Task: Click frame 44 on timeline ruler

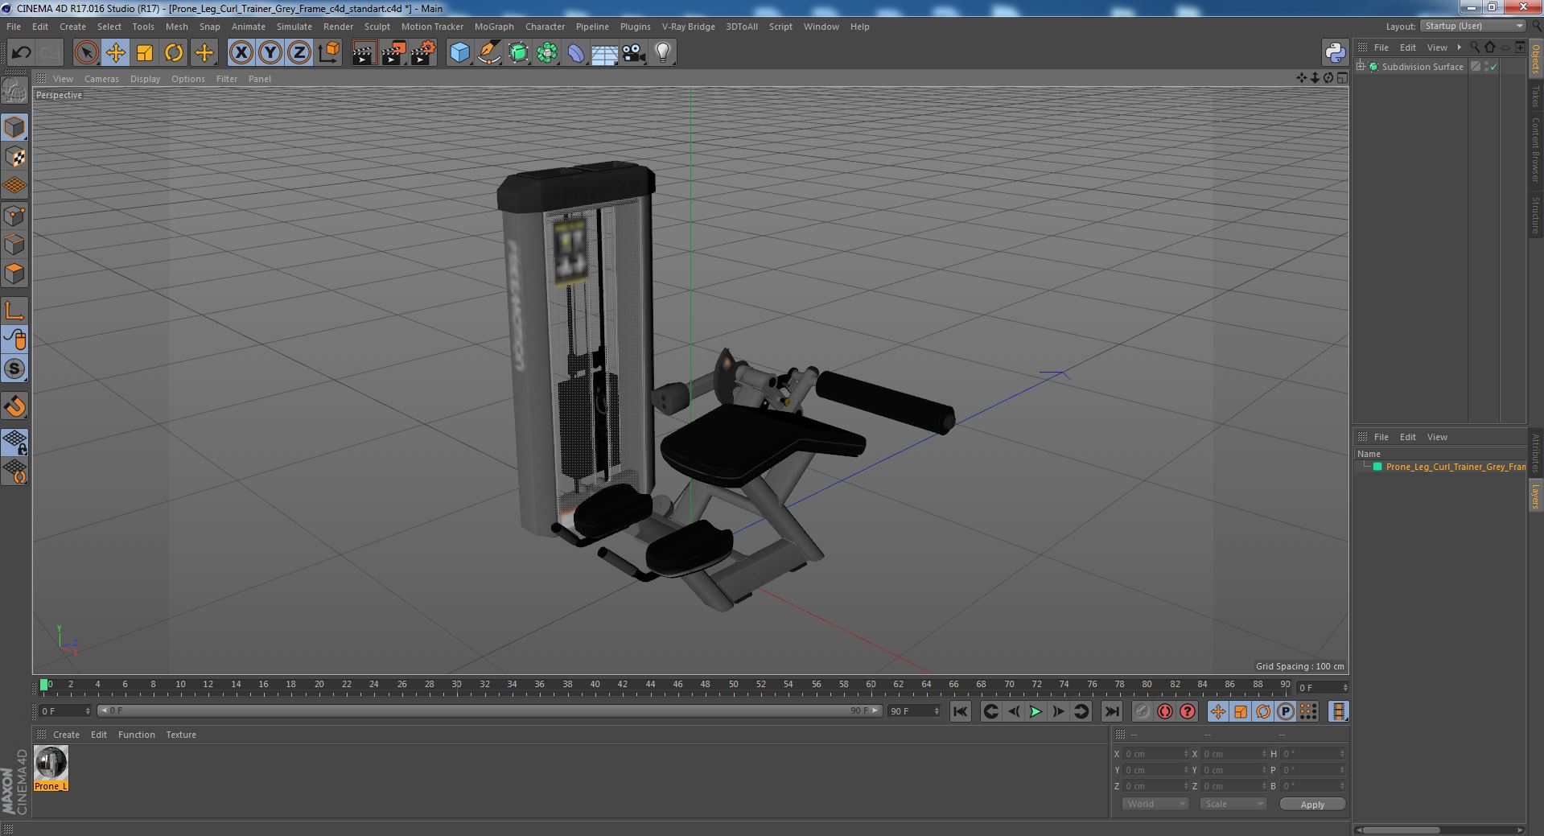Action: [650, 685]
